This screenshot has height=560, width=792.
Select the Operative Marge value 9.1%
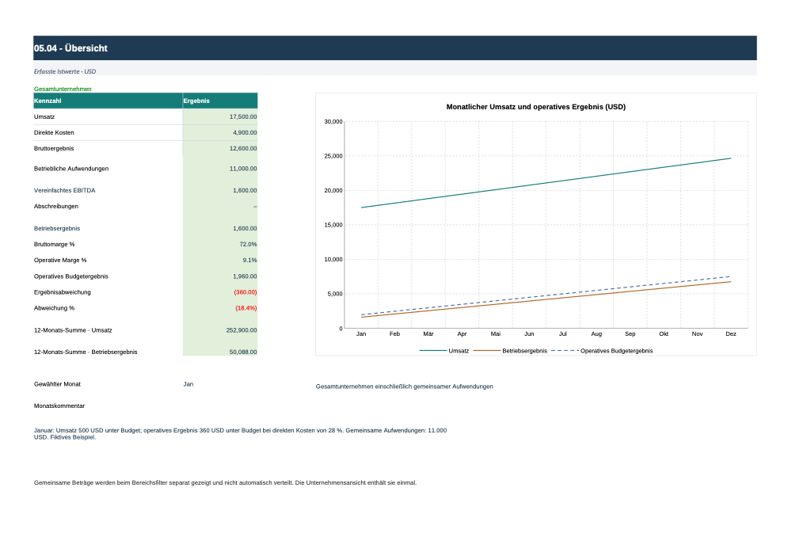click(x=249, y=261)
